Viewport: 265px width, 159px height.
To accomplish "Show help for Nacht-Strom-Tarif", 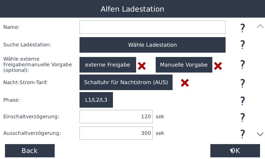I will (242, 83).
